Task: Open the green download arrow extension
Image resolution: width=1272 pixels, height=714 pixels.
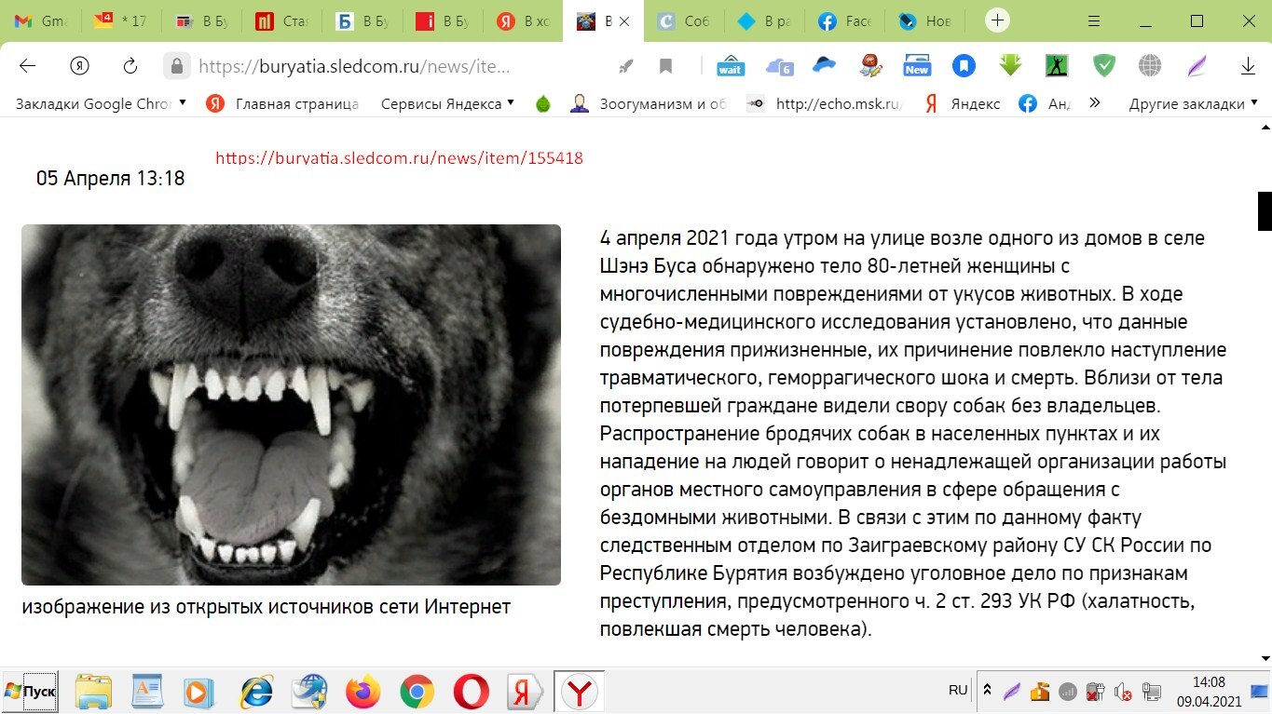Action: coord(1010,66)
